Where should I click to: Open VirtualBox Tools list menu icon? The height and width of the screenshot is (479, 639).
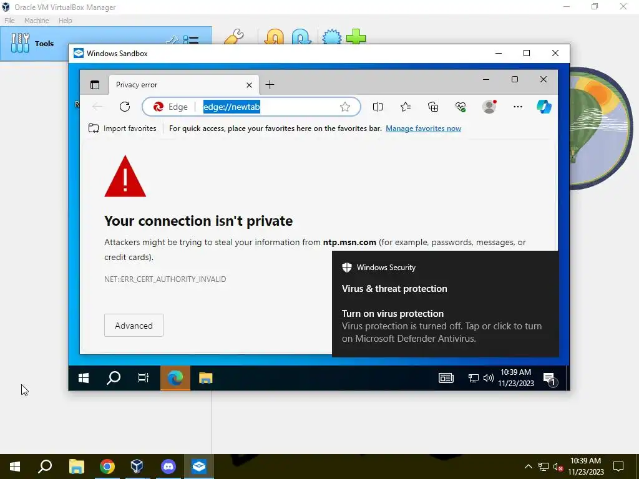pyautogui.click(x=191, y=40)
